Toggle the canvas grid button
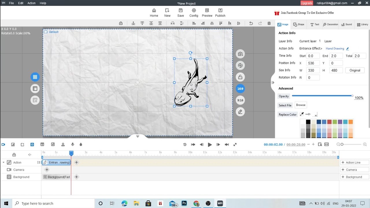370x208 pixels. coord(35,77)
